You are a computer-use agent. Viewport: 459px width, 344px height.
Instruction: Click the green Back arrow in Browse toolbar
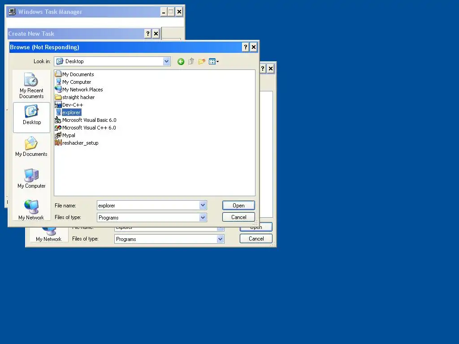[181, 61]
